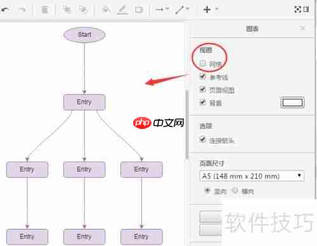Screen dimensions: 317x246
Task: Click the Undo arrow in the toolbar
Action: point(5,9)
